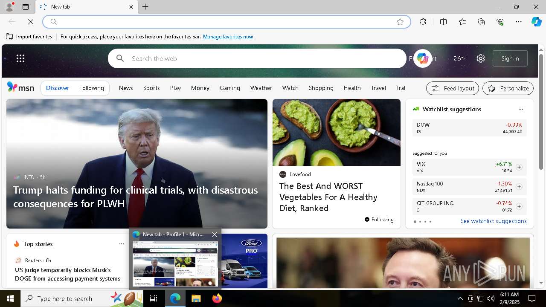This screenshot has height=307, width=546.
Task: Open Task View on taskbar
Action: tap(154, 298)
